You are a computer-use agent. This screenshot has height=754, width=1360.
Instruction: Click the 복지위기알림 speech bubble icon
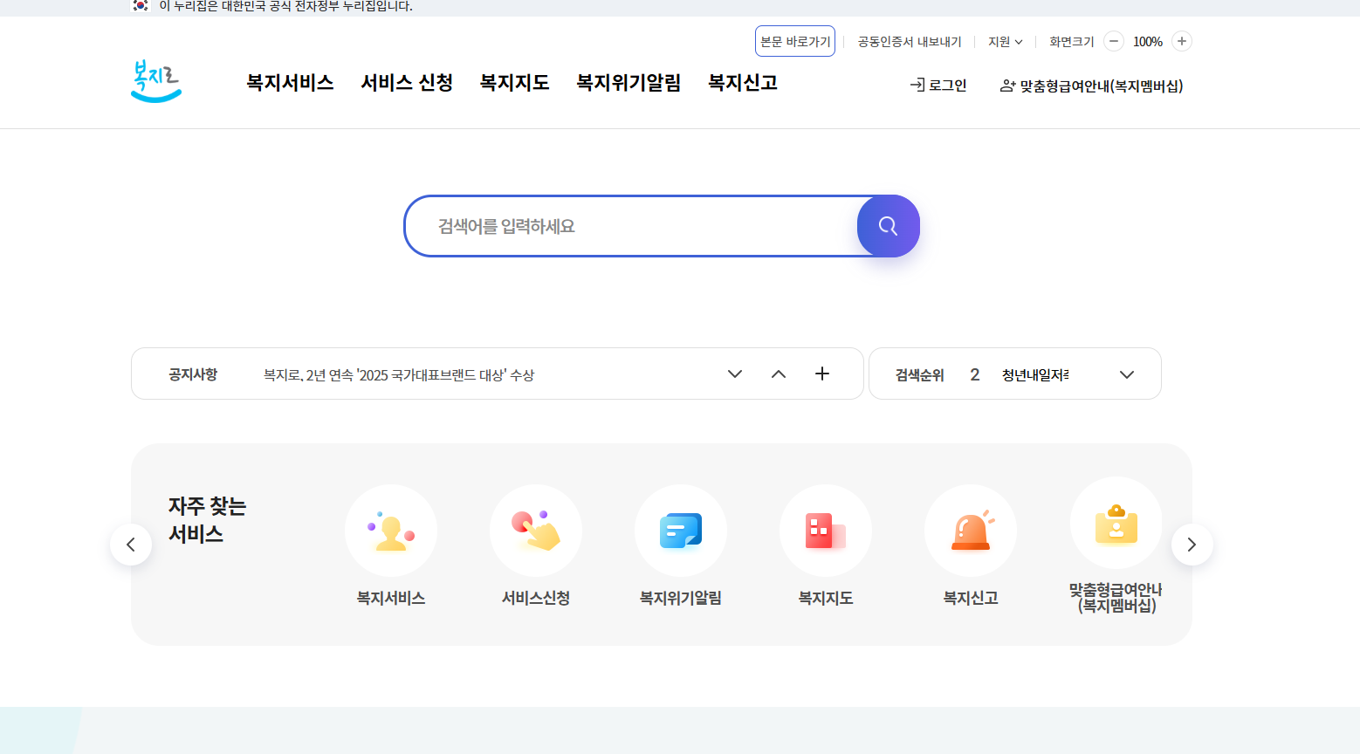click(680, 530)
